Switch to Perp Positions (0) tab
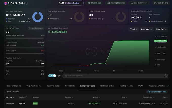The width and height of the screenshot is (172, 108). (34, 86)
